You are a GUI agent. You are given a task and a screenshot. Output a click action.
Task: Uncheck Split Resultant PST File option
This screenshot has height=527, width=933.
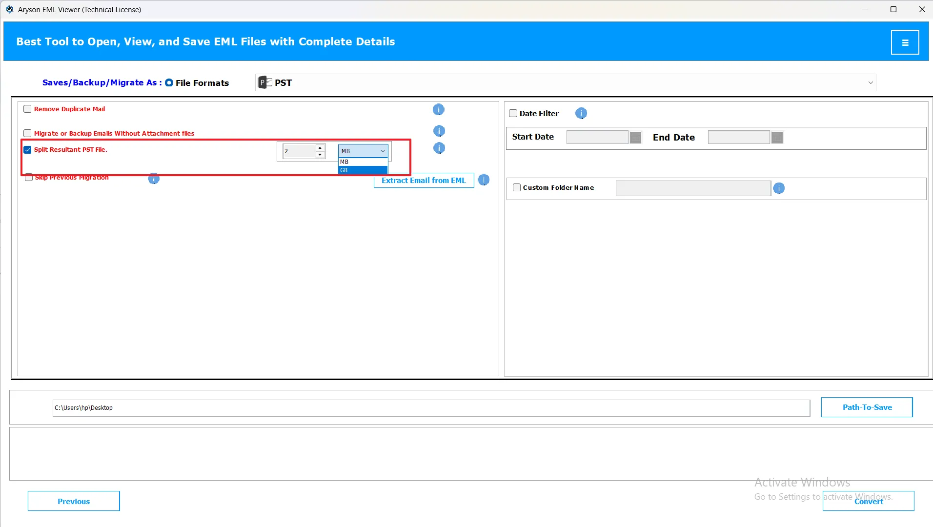click(28, 150)
